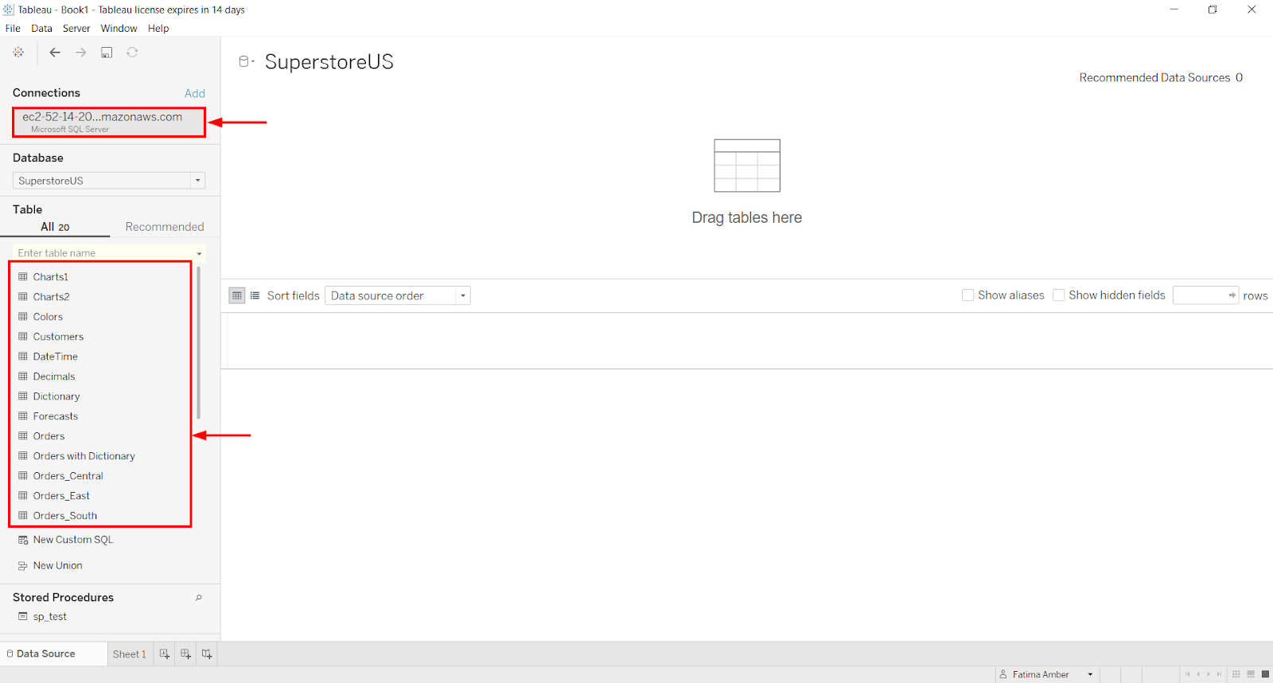Image resolution: width=1273 pixels, height=683 pixels.
Task: Open the Server menu
Action: click(x=76, y=29)
